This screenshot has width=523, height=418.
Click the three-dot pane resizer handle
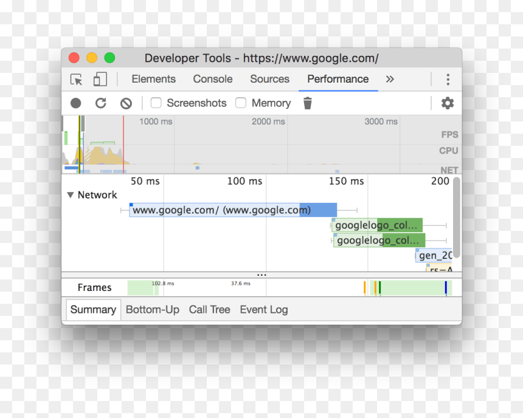click(x=262, y=275)
